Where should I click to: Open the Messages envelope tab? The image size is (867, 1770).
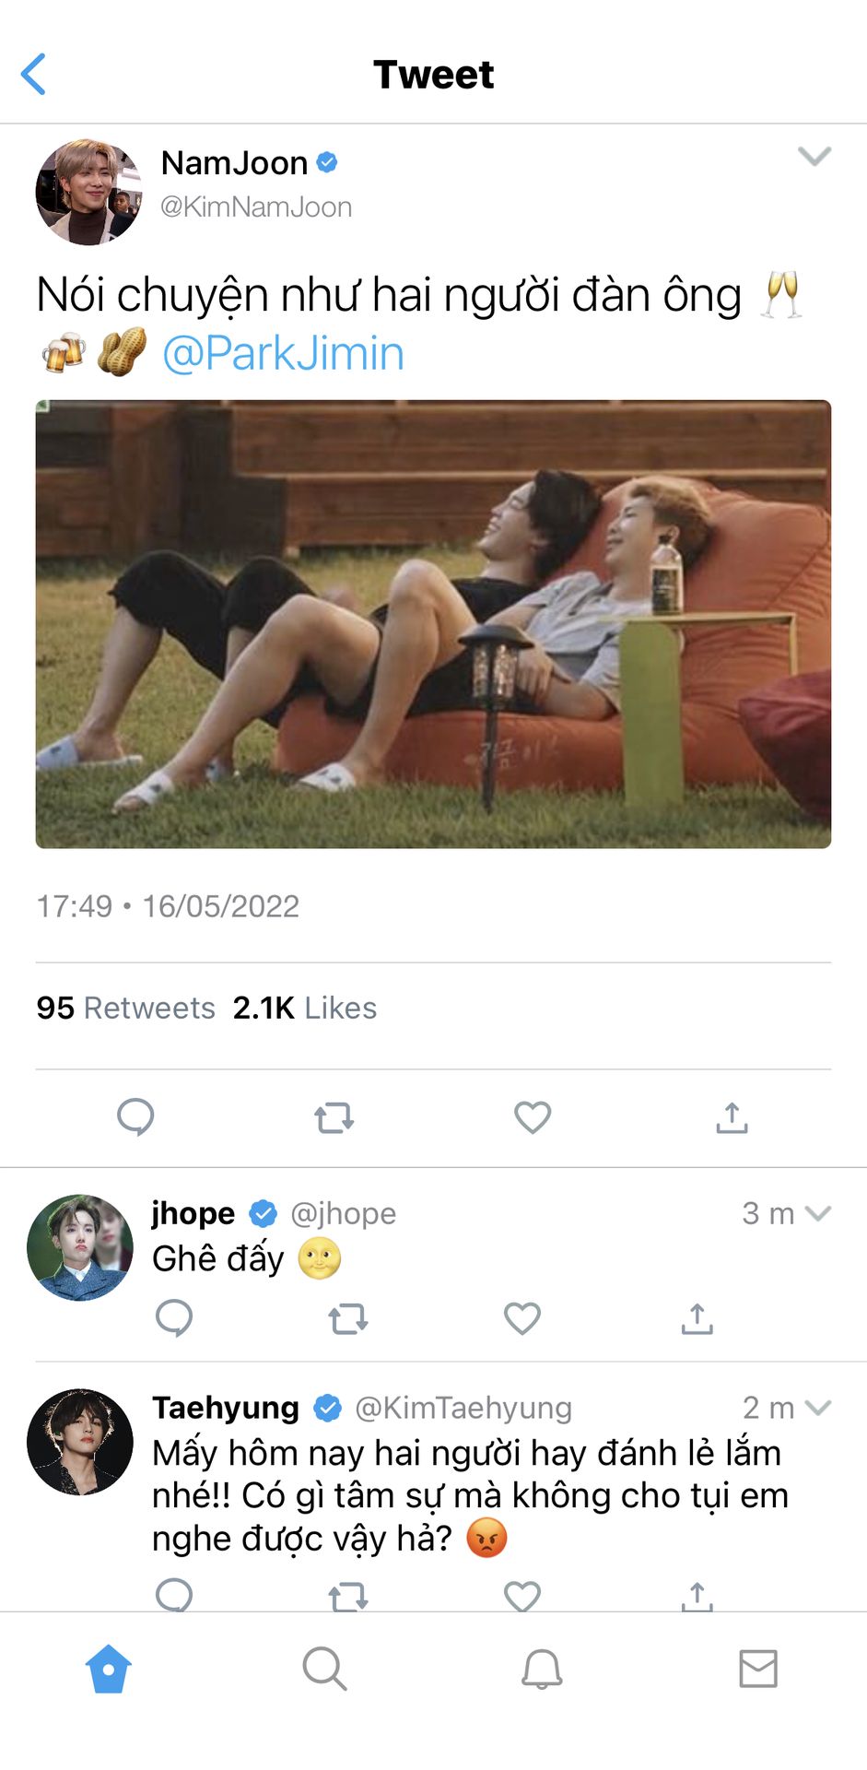(x=758, y=1669)
